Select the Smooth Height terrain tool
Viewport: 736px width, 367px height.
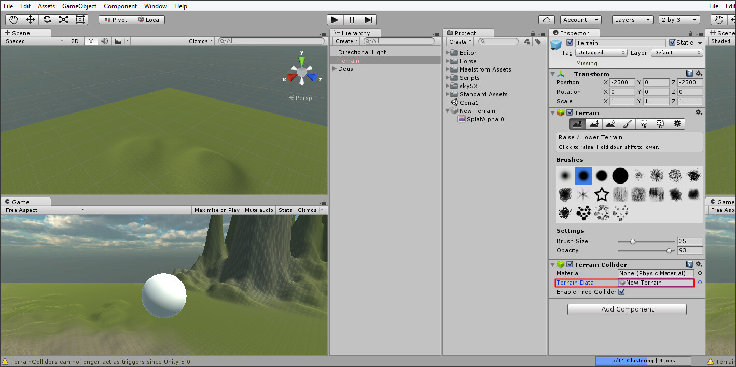pos(610,123)
